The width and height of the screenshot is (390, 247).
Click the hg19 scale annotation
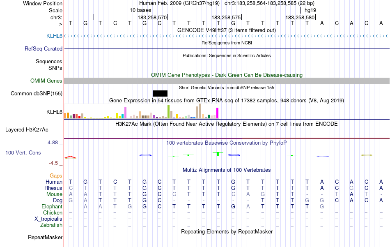tap(310, 10)
